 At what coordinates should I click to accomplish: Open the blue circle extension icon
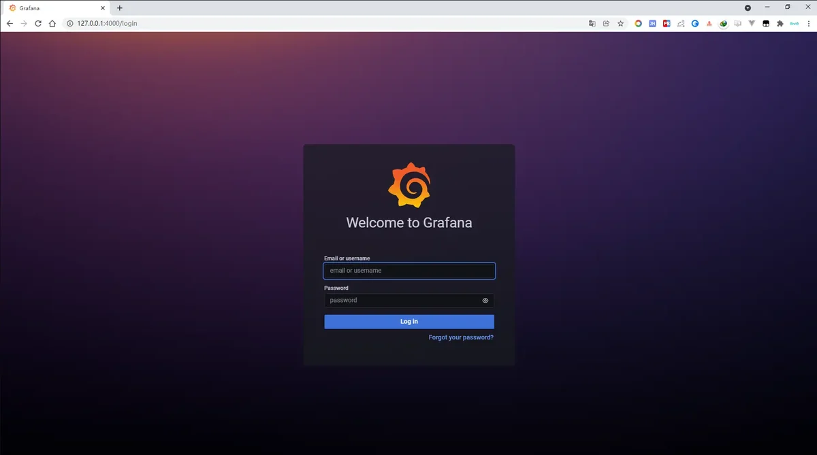coord(695,23)
